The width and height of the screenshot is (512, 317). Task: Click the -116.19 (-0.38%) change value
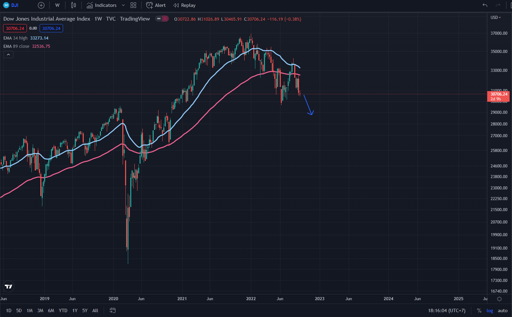[x=284, y=19]
